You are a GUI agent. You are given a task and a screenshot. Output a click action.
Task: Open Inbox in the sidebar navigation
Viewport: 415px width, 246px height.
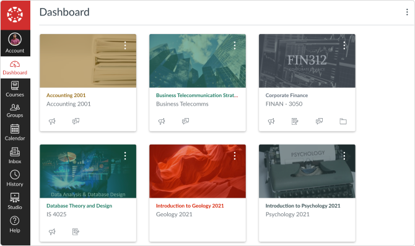[x=15, y=156]
